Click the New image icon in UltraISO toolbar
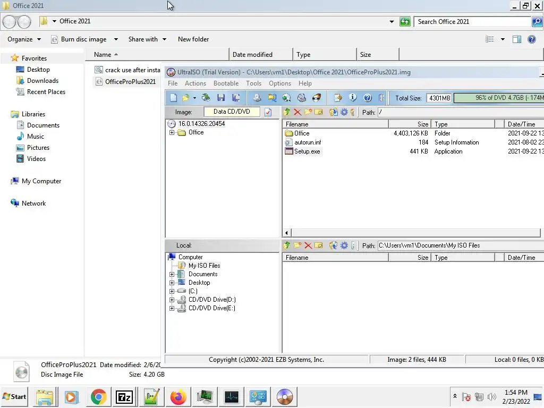 point(173,98)
